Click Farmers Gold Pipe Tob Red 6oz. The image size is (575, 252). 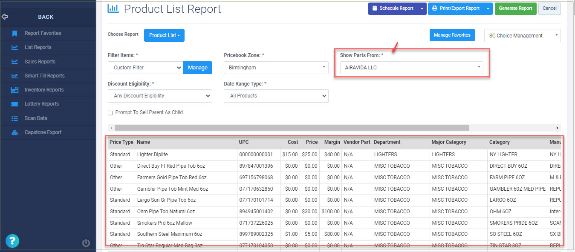(172, 178)
